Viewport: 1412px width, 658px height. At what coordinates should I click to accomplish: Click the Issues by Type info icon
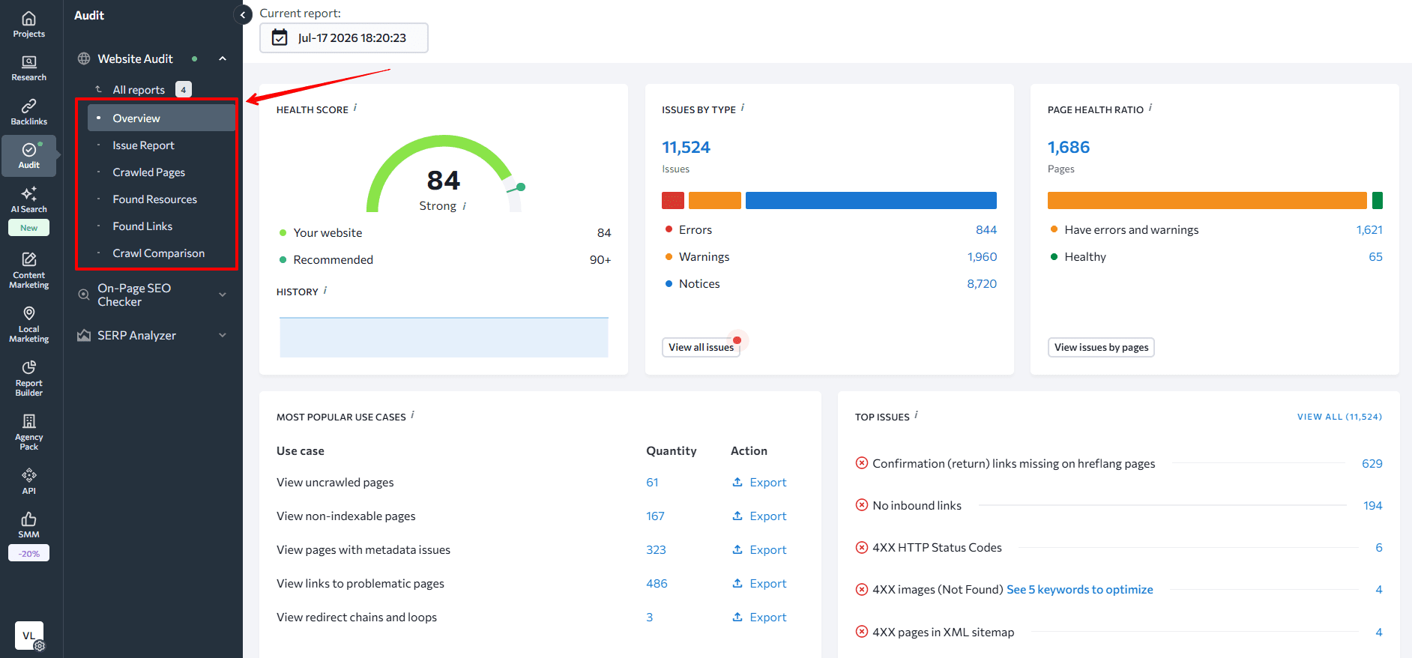tap(743, 108)
